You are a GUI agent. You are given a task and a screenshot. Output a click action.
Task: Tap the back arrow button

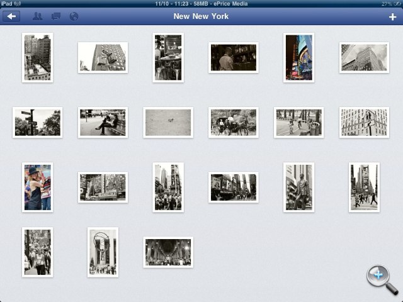coord(11,16)
